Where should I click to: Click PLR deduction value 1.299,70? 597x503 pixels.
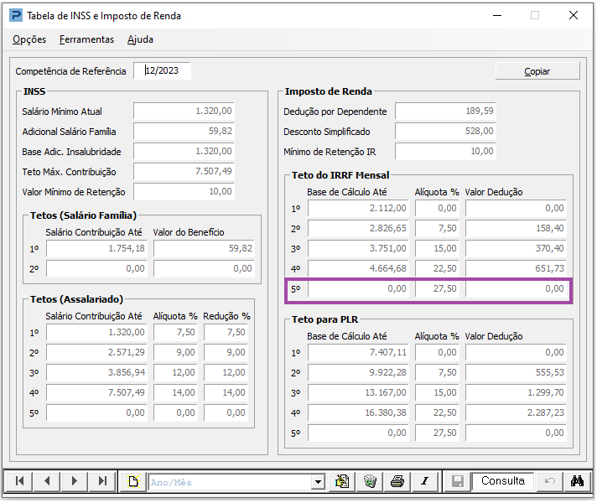[x=516, y=393]
